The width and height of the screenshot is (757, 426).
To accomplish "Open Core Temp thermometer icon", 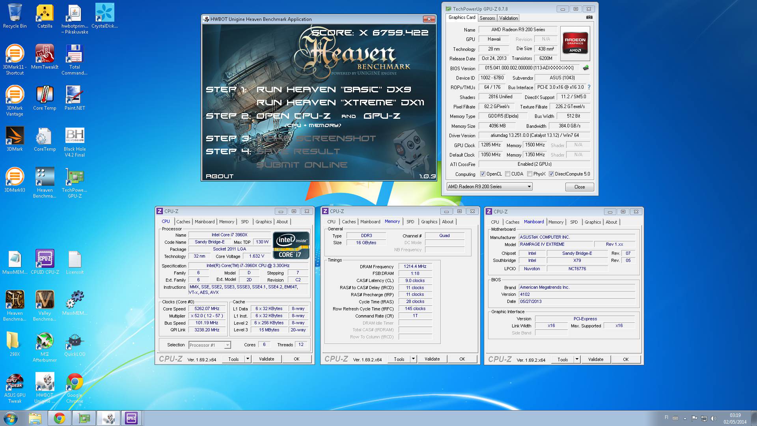I will 45,98.
